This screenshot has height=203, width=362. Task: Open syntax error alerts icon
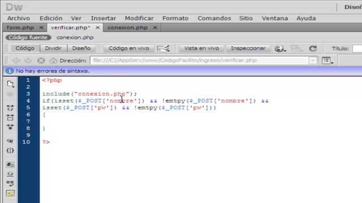coord(10,193)
